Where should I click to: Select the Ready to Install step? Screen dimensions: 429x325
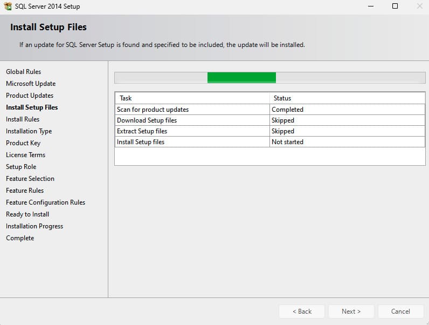pyautogui.click(x=27, y=214)
